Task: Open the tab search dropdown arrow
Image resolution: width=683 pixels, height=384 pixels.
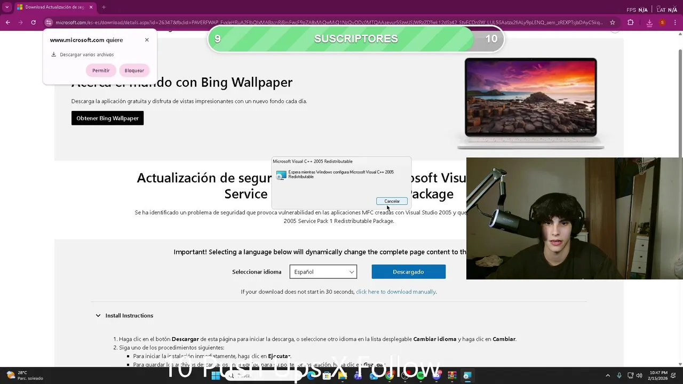Action: point(7,7)
